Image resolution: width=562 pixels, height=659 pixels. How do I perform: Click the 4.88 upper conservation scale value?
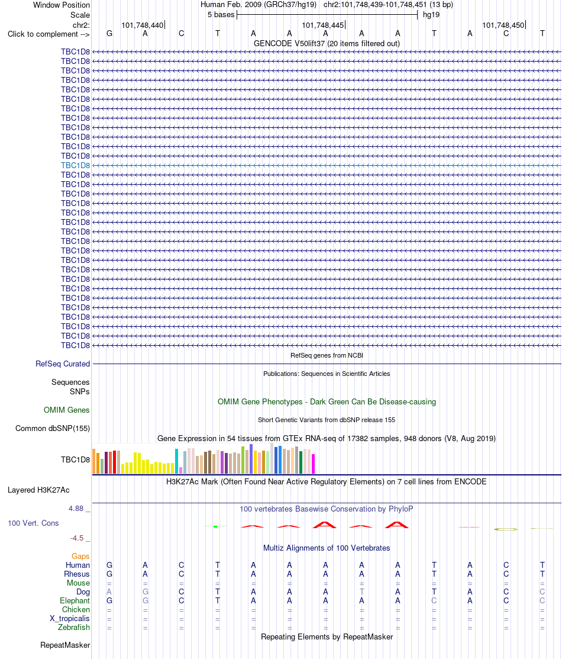[76, 509]
